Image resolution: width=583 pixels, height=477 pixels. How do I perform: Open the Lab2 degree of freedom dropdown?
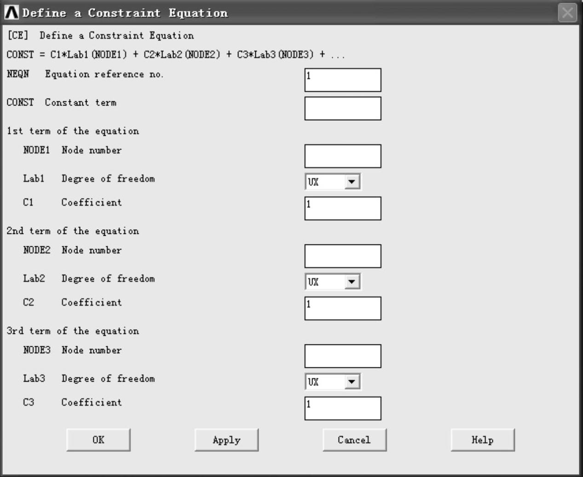pos(352,282)
